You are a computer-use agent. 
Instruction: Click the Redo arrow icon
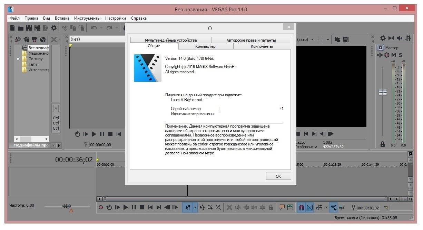point(109,28)
